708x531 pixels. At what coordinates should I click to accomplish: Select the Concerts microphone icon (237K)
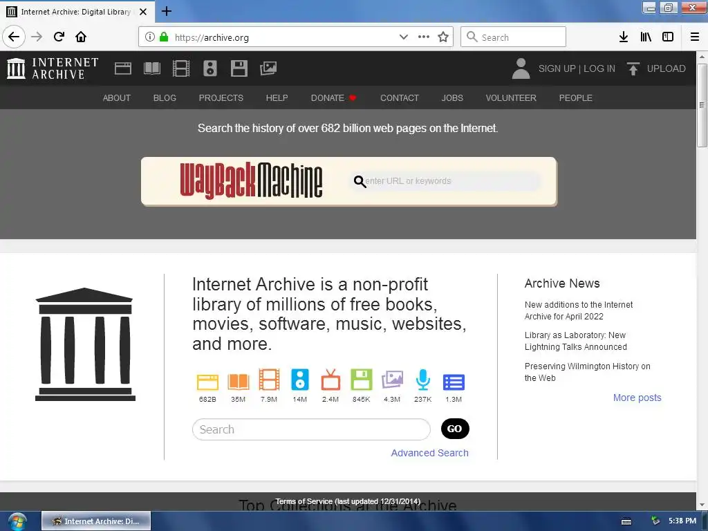(x=423, y=380)
